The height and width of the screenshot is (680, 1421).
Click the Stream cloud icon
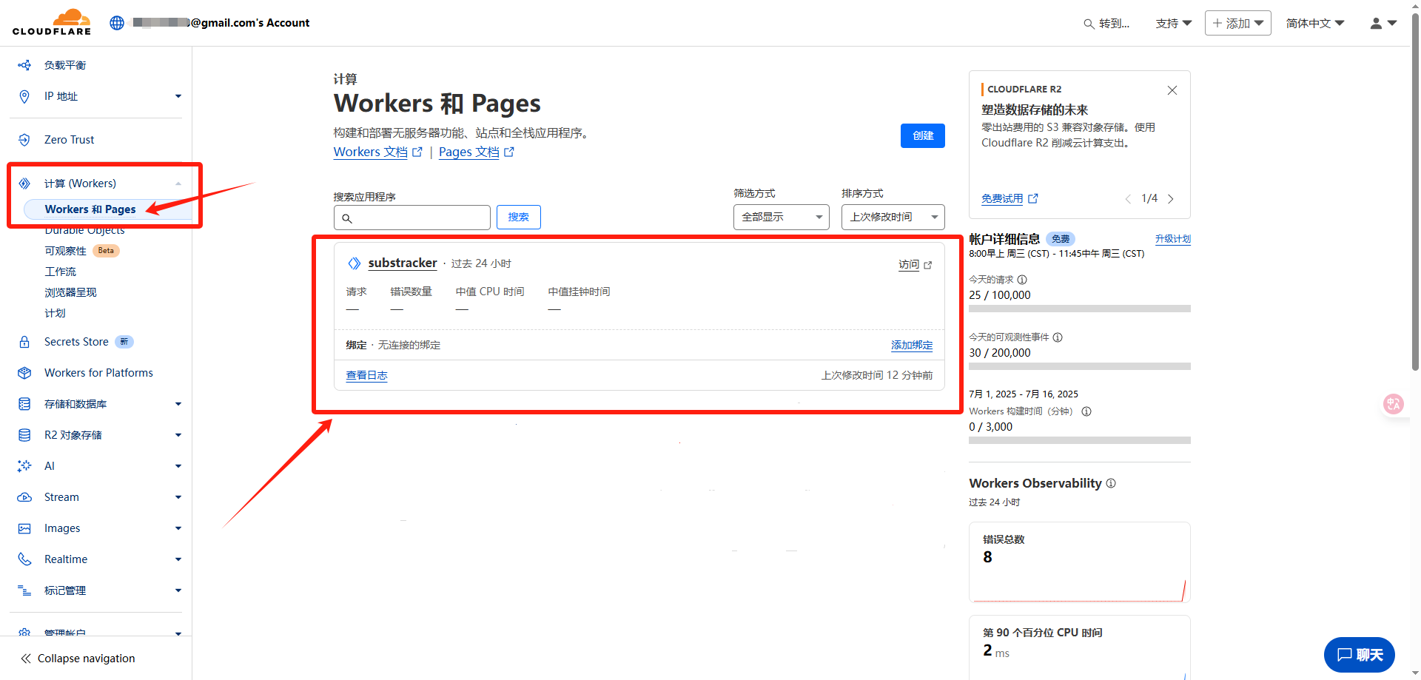pyautogui.click(x=24, y=497)
